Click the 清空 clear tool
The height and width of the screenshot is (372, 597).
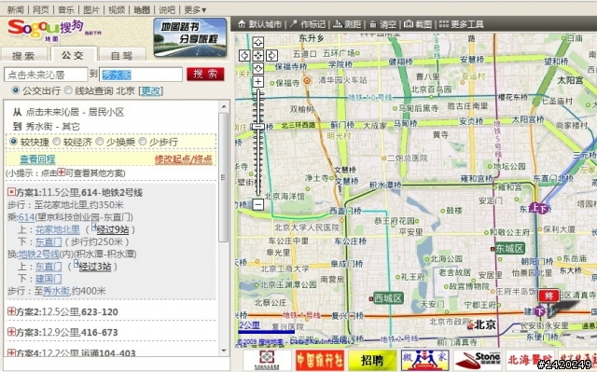tap(383, 24)
